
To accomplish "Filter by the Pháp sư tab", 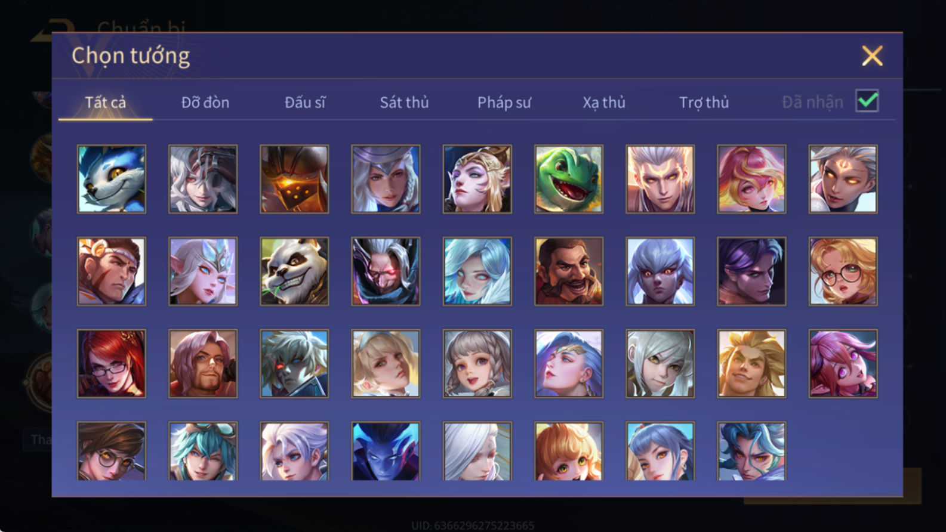I will point(504,103).
